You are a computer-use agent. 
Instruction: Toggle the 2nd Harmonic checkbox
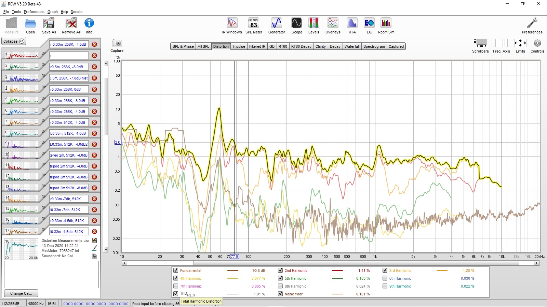pos(280,270)
